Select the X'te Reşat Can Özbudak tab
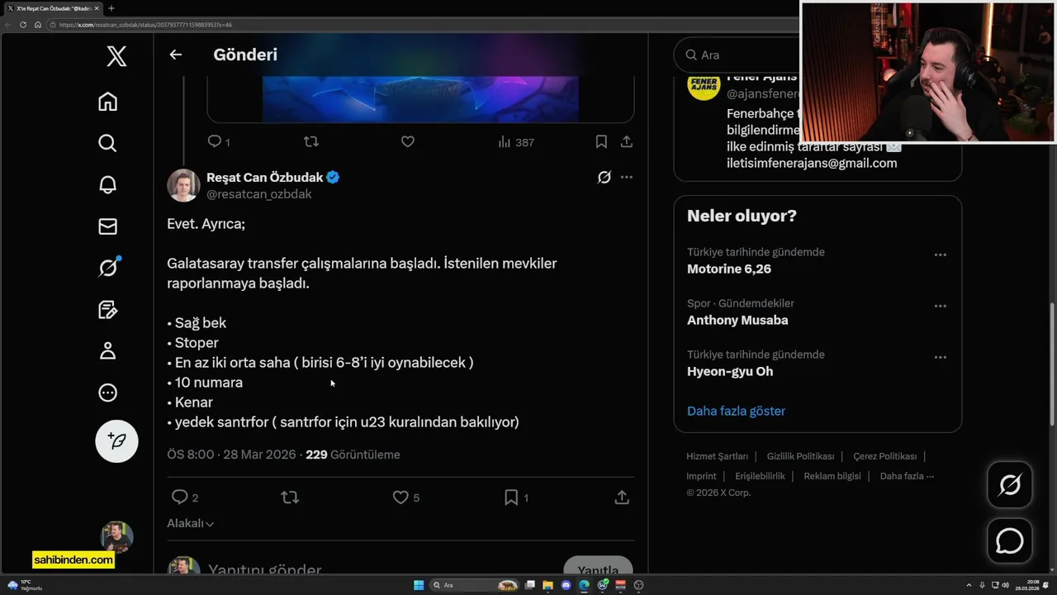 (54, 8)
